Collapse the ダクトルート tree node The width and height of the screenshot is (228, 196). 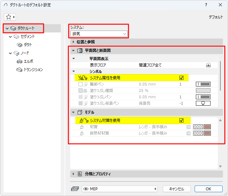click(7, 28)
